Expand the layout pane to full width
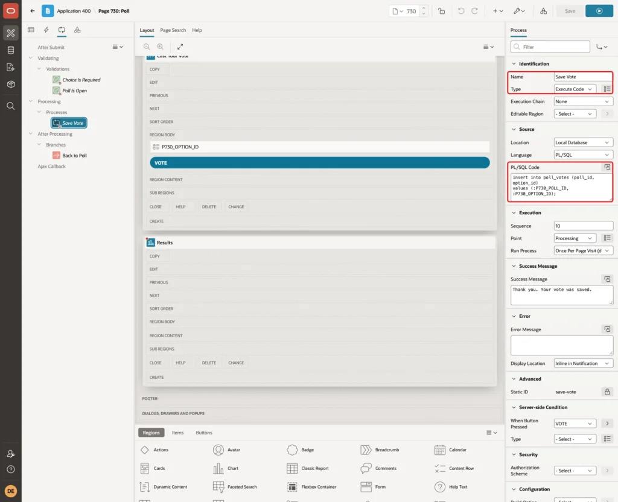Image resolution: width=618 pixels, height=502 pixels. [180, 46]
